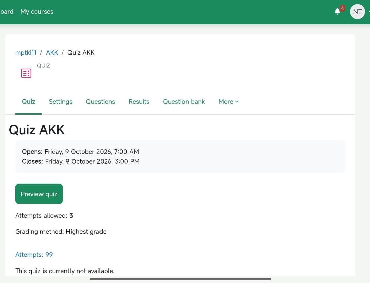Open the NT user avatar menu
This screenshot has height=283, width=370.
(357, 11)
